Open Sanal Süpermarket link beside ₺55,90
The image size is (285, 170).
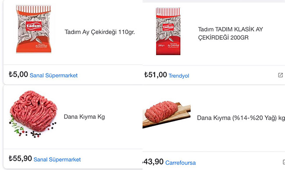pos(57,160)
